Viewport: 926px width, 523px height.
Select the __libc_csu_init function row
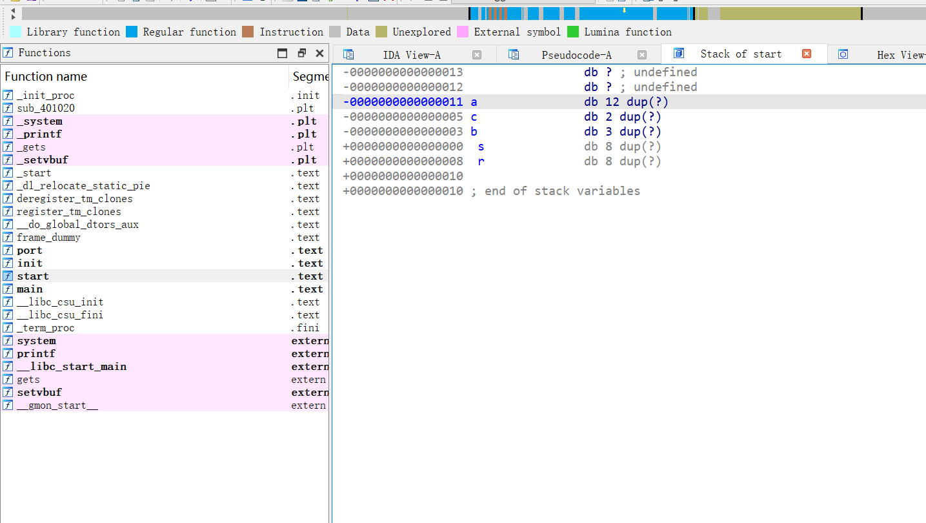coord(165,302)
